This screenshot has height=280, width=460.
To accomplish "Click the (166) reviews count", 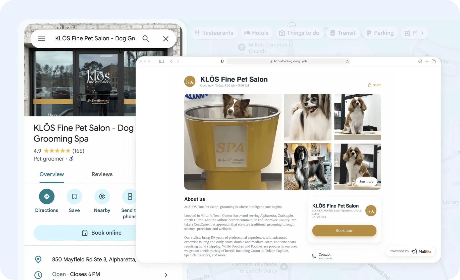I will pos(78,151).
